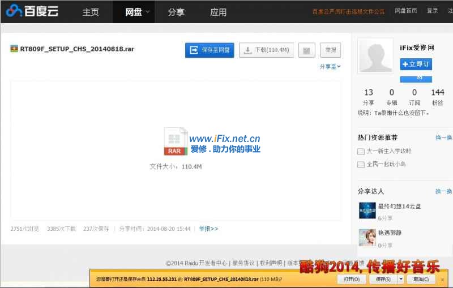Open the 艳遇郭静 sharer name
Screen dimensions: 453x288
click(390, 233)
